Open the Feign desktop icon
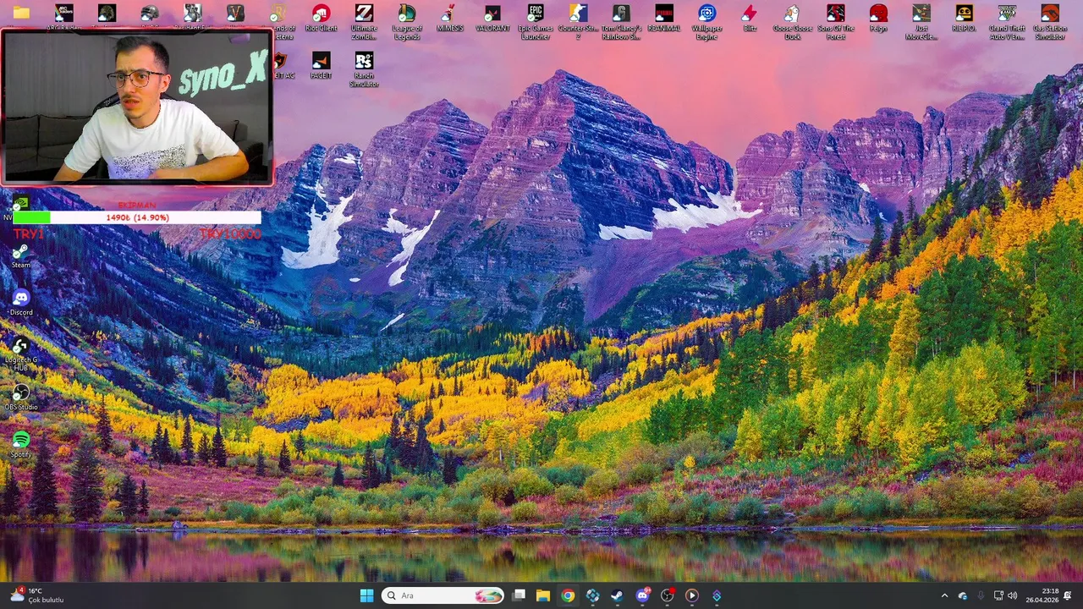Screen dimensions: 1083x609 tap(878, 19)
